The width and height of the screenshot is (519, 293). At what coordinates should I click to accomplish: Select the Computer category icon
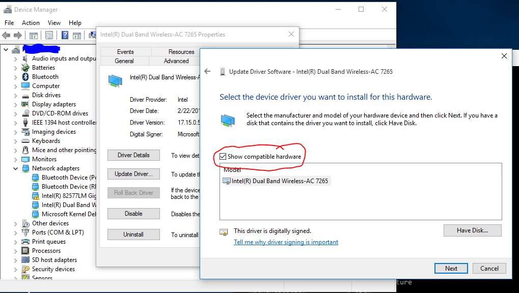click(x=25, y=86)
